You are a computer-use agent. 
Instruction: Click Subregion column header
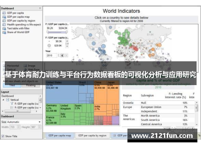[147, 96]
